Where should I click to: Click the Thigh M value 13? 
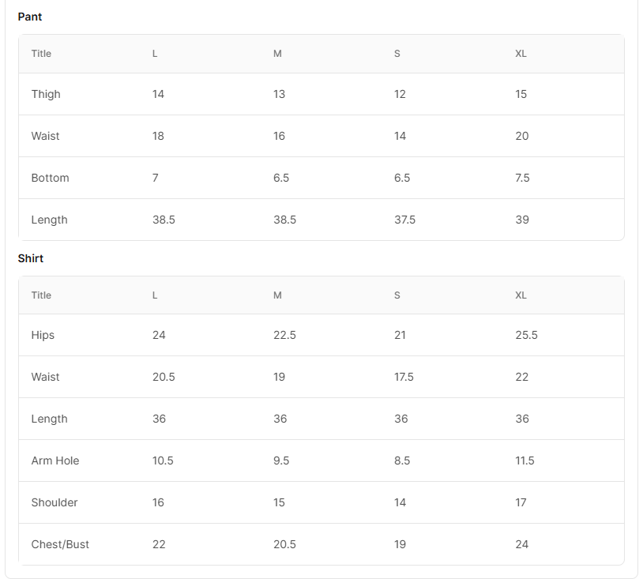coord(280,94)
